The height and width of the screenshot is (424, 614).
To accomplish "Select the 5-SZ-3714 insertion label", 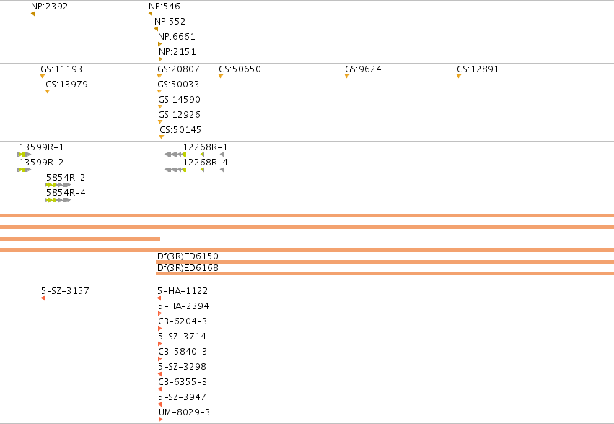I will (x=182, y=337).
